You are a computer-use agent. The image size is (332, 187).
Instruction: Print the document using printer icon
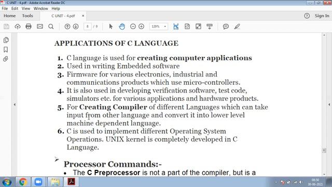point(29,26)
